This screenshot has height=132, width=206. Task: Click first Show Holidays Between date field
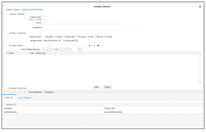point(47,49)
